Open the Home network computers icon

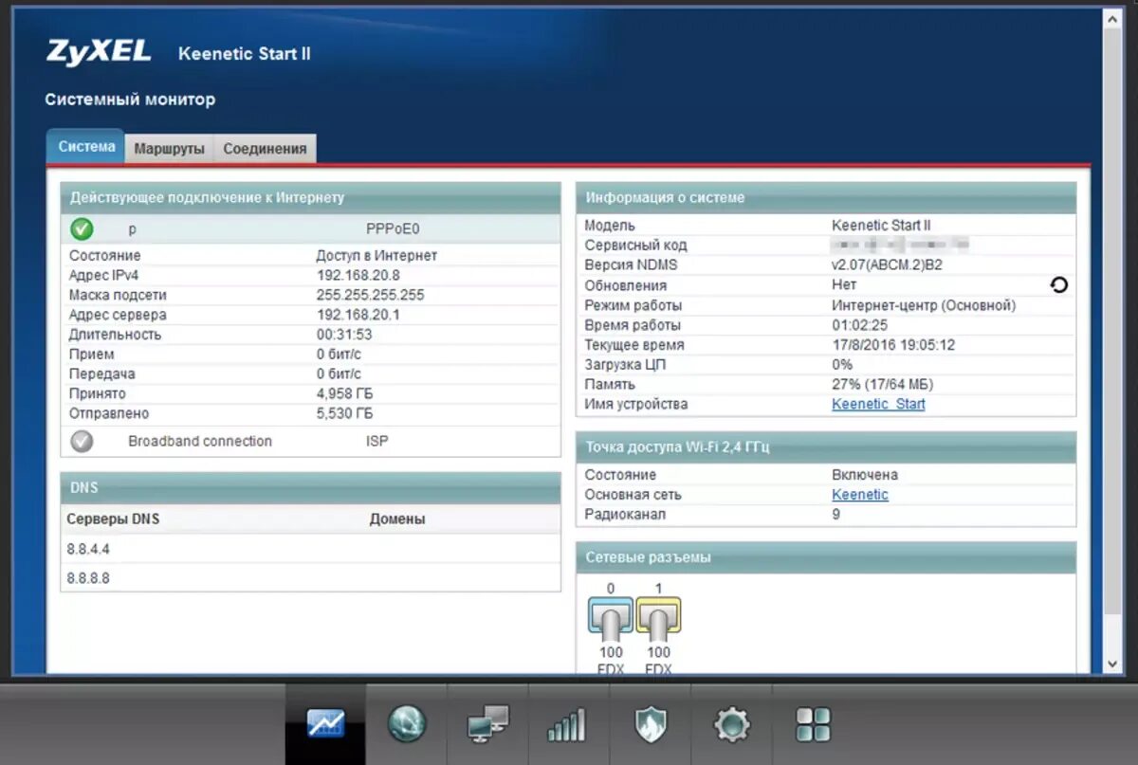(x=487, y=724)
